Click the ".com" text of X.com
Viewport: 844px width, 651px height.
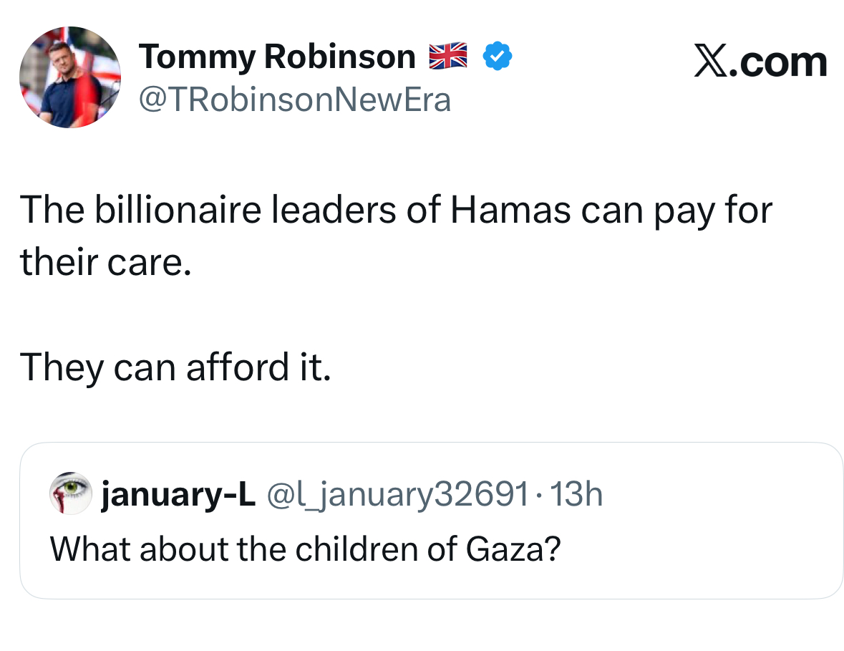tap(781, 62)
